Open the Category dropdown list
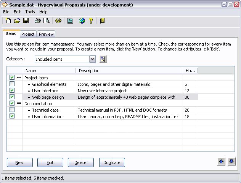The image size is (241, 183). pyautogui.click(x=92, y=59)
